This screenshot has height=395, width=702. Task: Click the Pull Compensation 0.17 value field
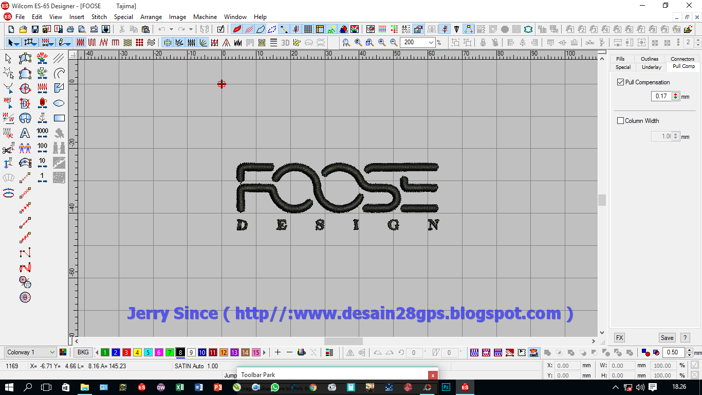[x=661, y=96]
